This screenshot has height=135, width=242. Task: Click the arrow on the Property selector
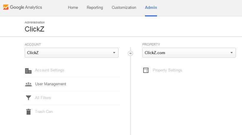(x=231, y=53)
